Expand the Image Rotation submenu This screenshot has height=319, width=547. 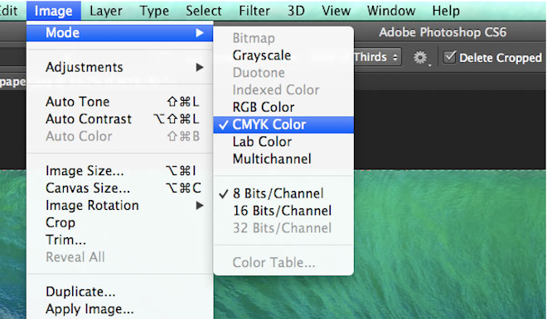pyautogui.click(x=119, y=205)
